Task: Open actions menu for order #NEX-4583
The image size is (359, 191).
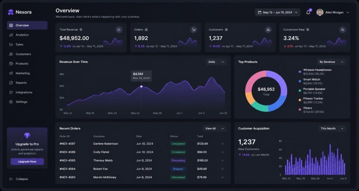Action: [x=222, y=177]
